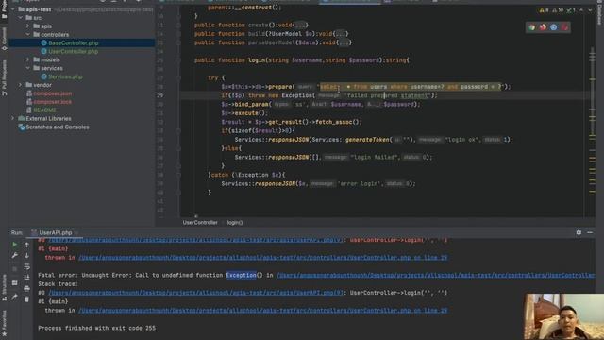Screen dimensions: 604x340
Task: Open the README file
Action: tap(44, 110)
